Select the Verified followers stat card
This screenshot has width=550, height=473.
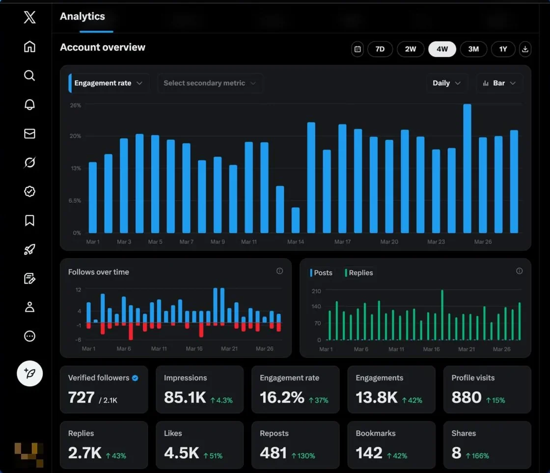pos(104,389)
